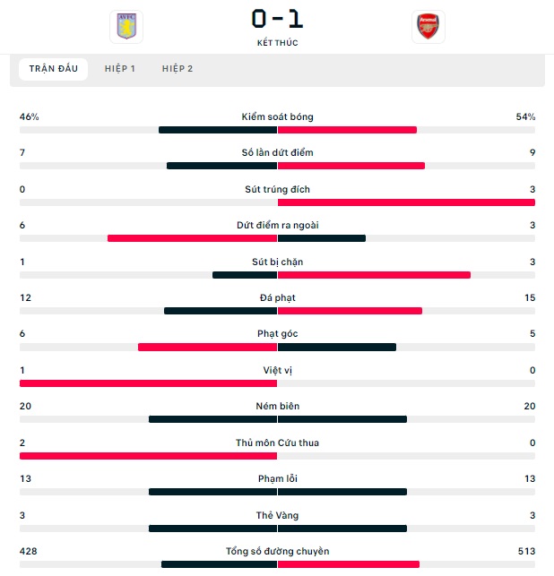Click the Aston Villa club crest
The width and height of the screenshot is (554, 576).
click(x=126, y=27)
